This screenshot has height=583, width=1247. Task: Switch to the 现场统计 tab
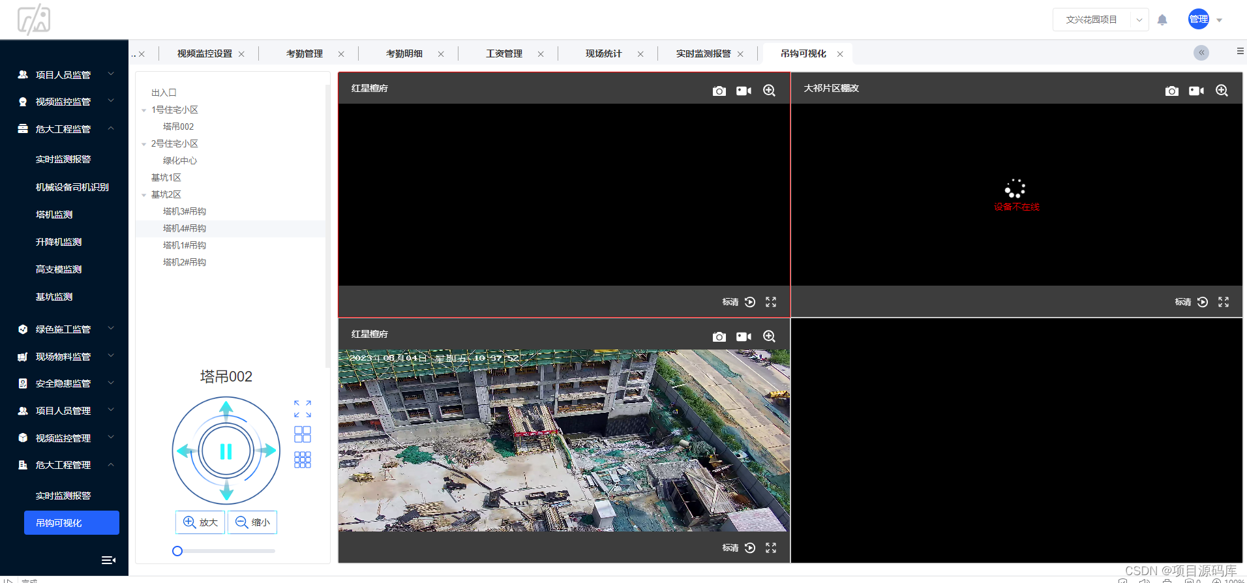pyautogui.click(x=604, y=53)
